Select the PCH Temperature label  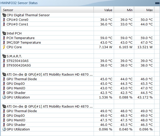pos(20,38)
